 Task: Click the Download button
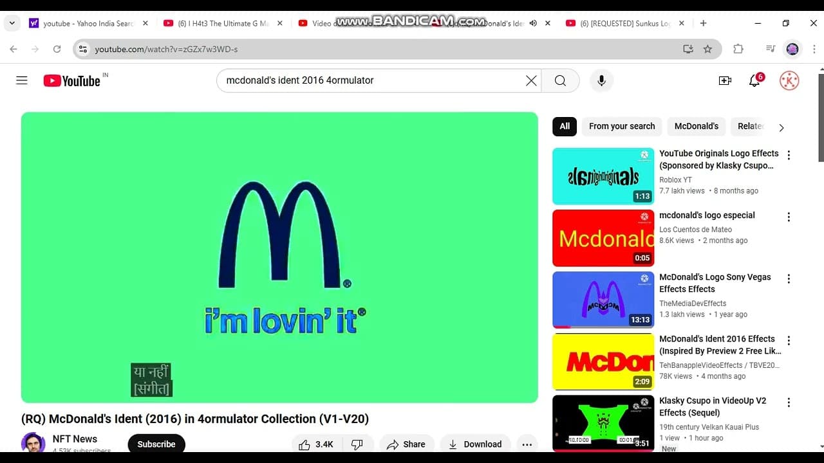coord(475,444)
